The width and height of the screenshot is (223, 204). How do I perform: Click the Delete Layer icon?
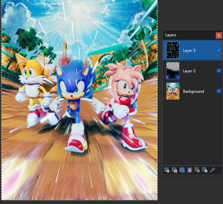coord(175,170)
